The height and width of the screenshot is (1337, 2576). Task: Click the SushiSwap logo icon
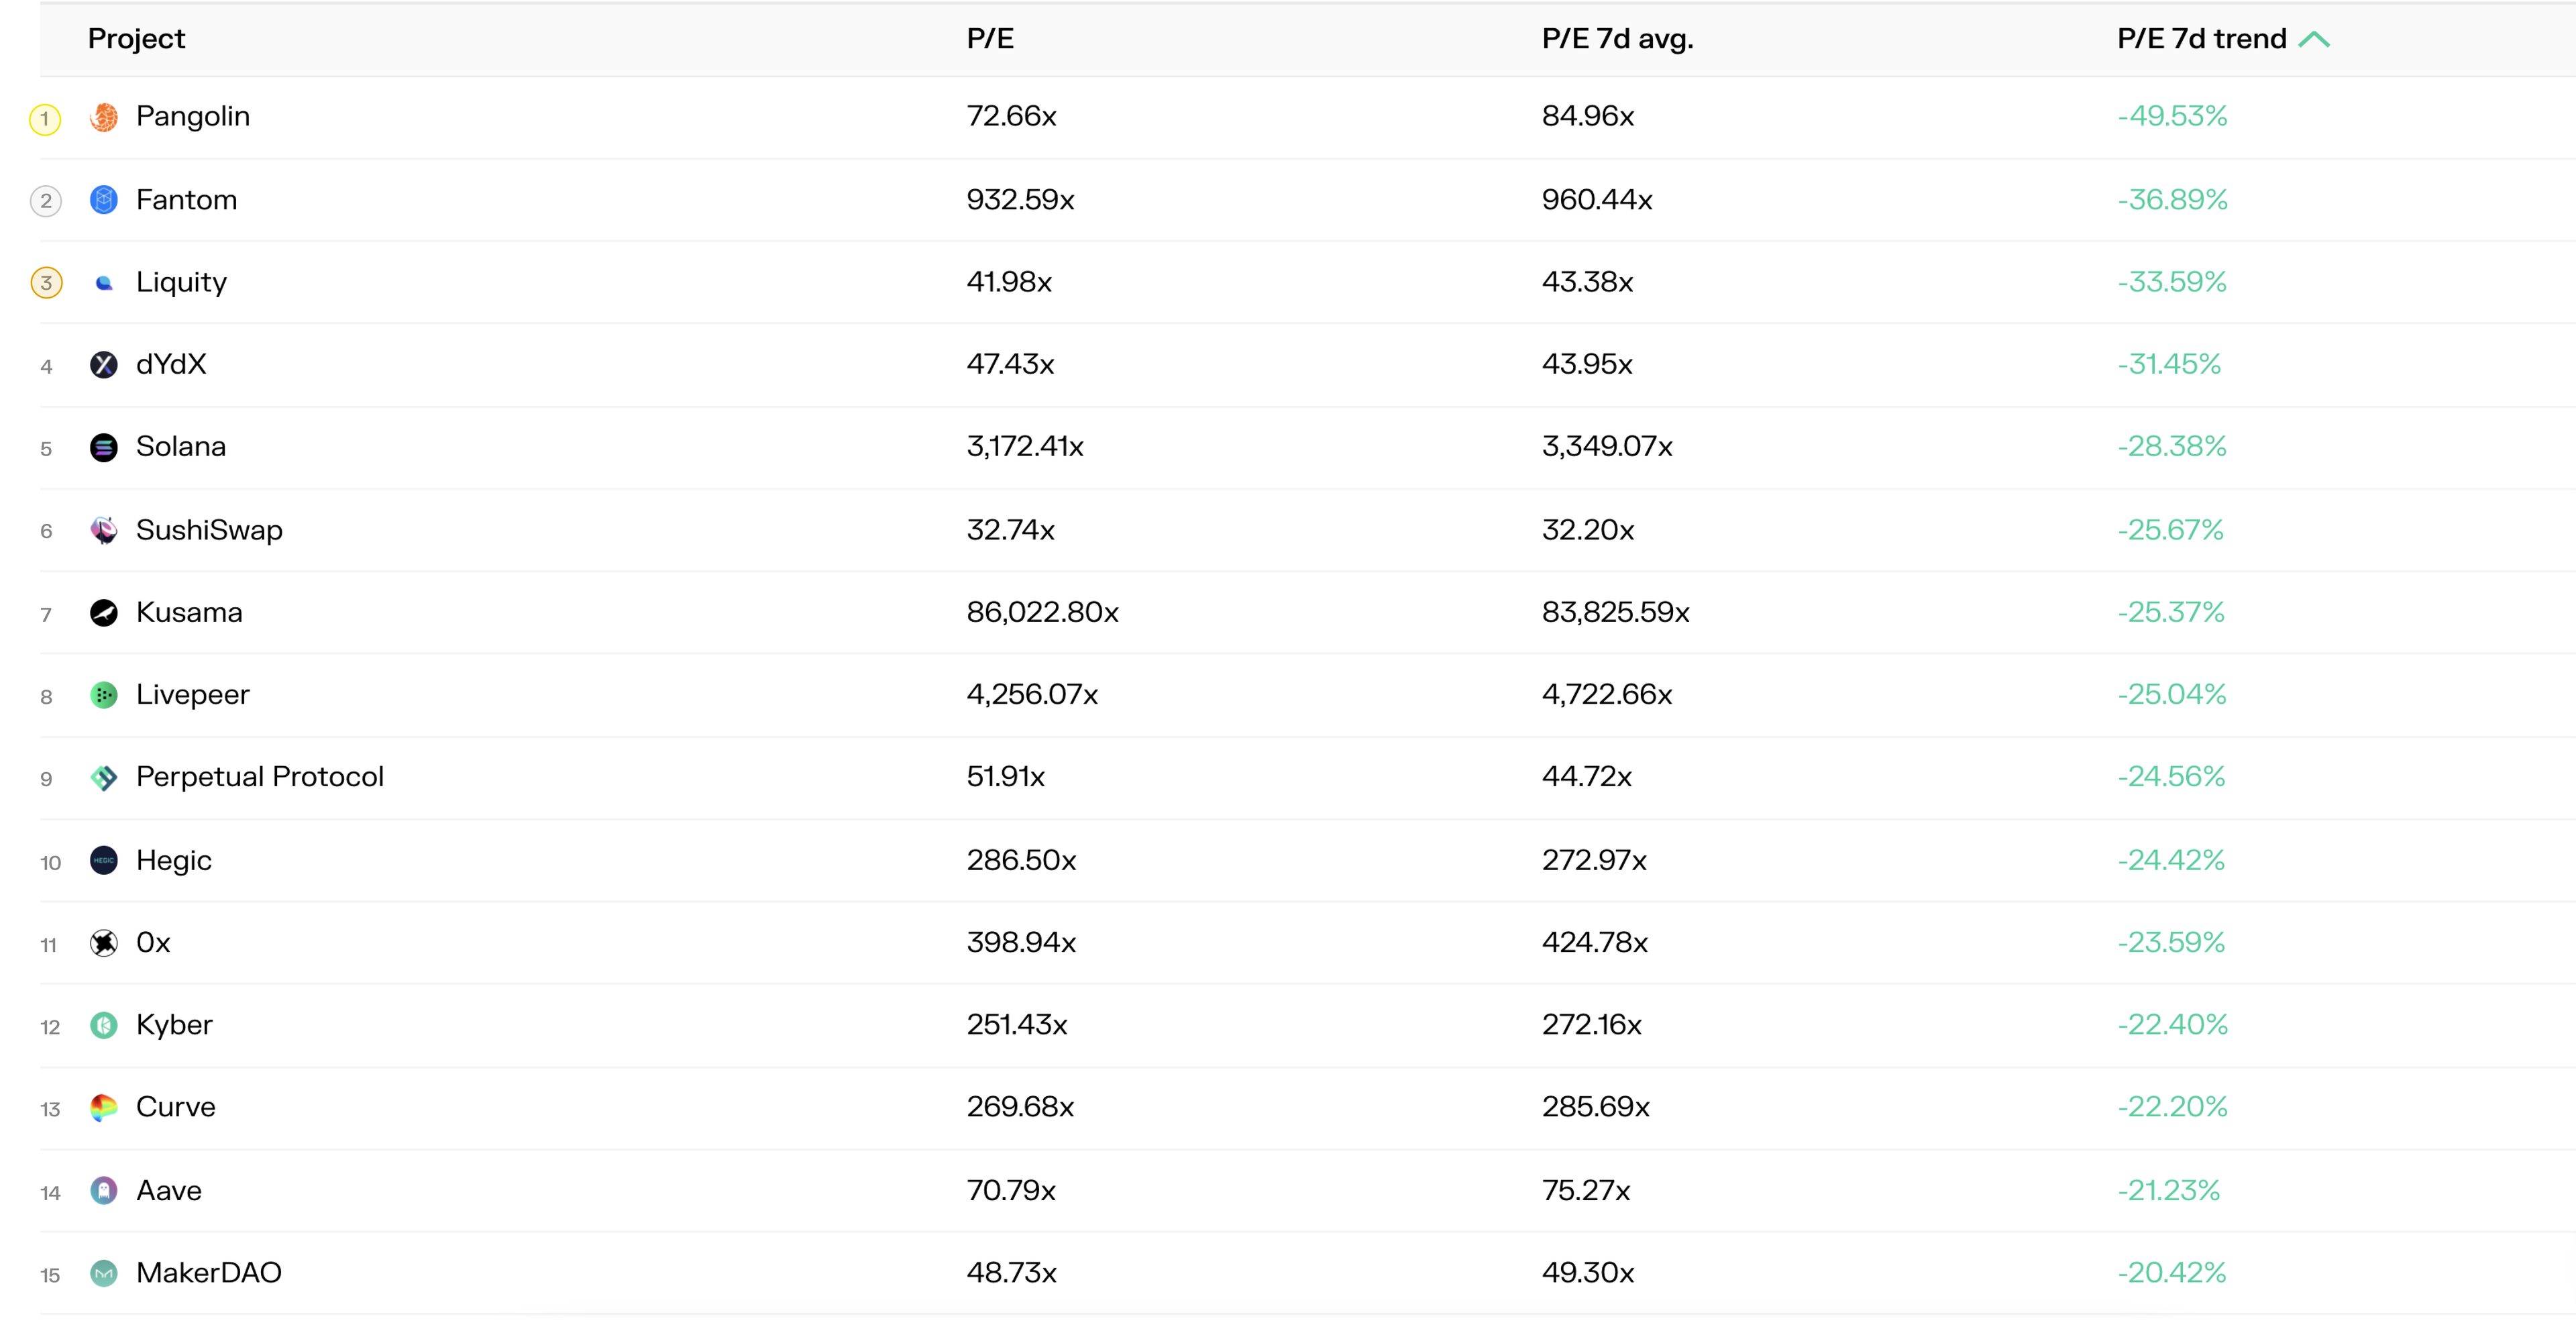tap(104, 530)
